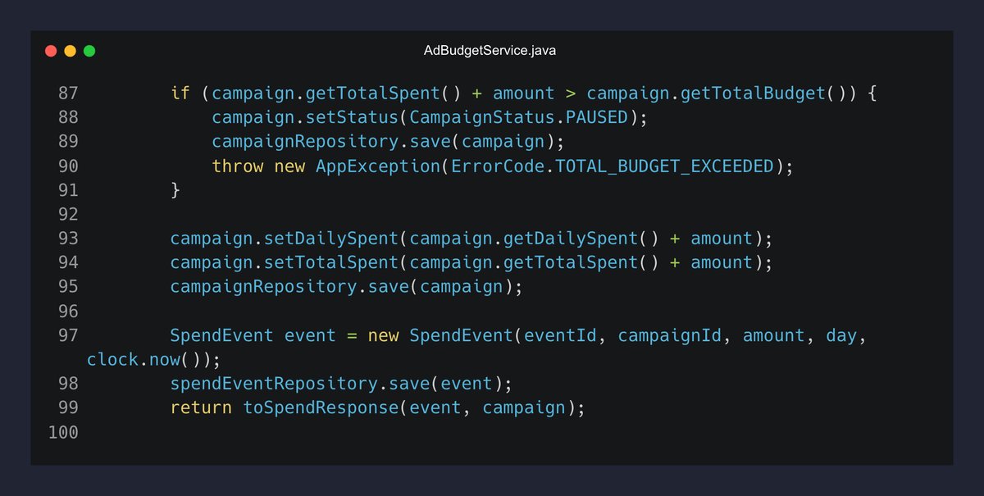Click the 'day' argument on line 97
The height and width of the screenshot is (496, 984).
click(x=841, y=334)
